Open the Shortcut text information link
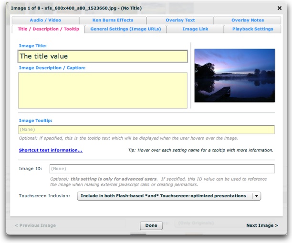The height and width of the screenshot is (243, 292). pyautogui.click(x=51, y=150)
